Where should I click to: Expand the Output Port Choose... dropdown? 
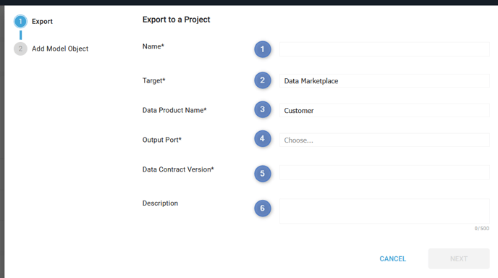point(384,140)
